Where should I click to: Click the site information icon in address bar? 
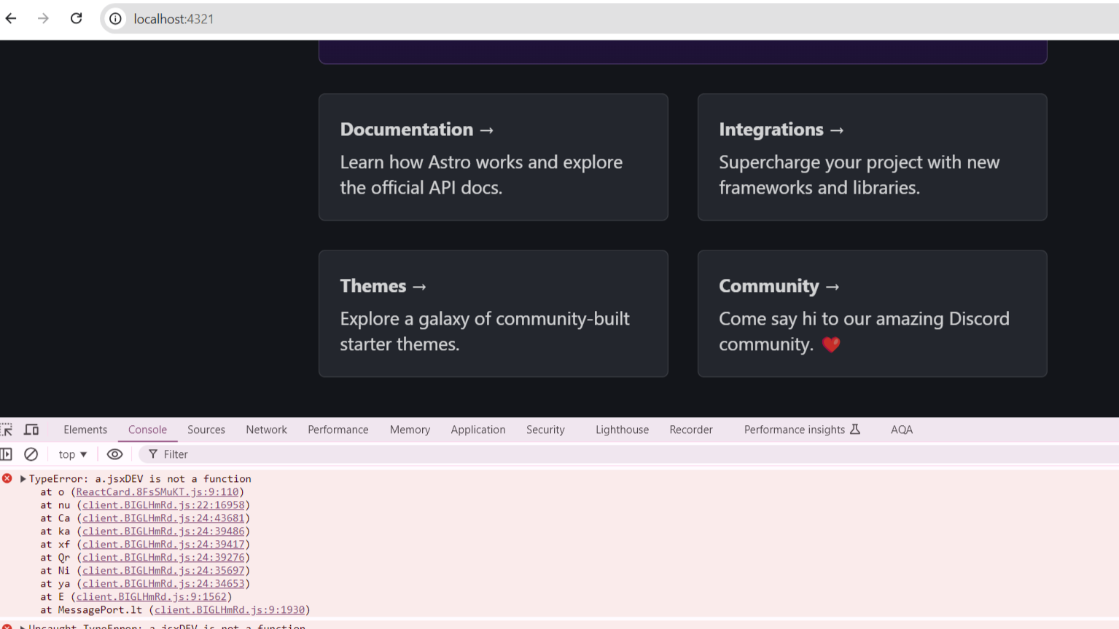pyautogui.click(x=115, y=19)
